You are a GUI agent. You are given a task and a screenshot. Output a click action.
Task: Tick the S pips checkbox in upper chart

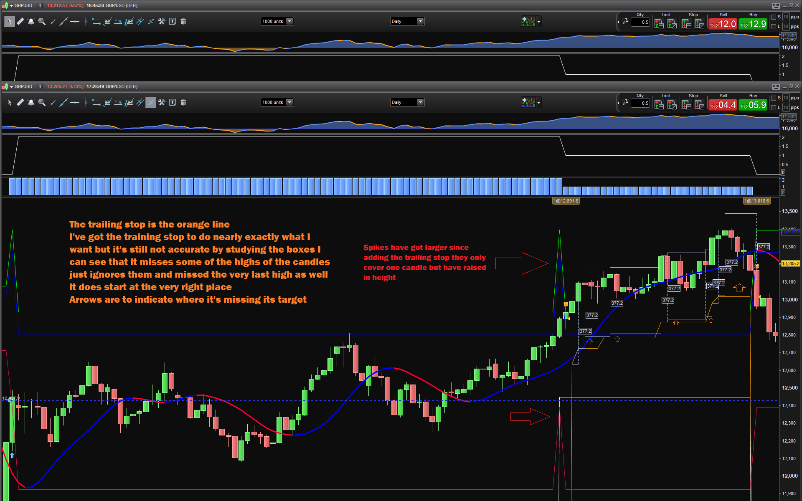[774, 17]
